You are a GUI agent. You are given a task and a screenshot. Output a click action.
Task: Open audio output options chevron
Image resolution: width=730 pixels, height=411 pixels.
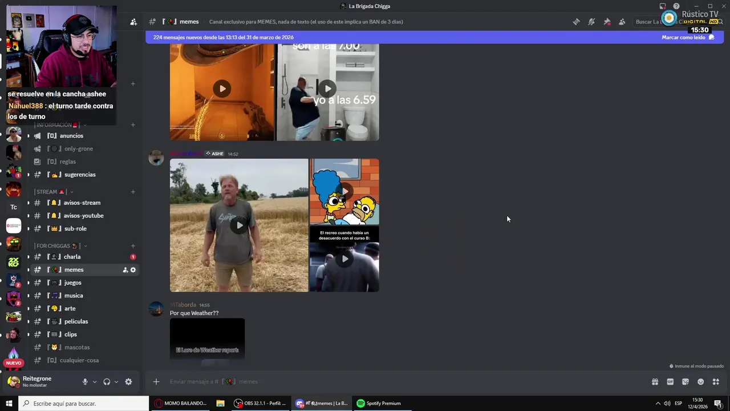coord(116,382)
